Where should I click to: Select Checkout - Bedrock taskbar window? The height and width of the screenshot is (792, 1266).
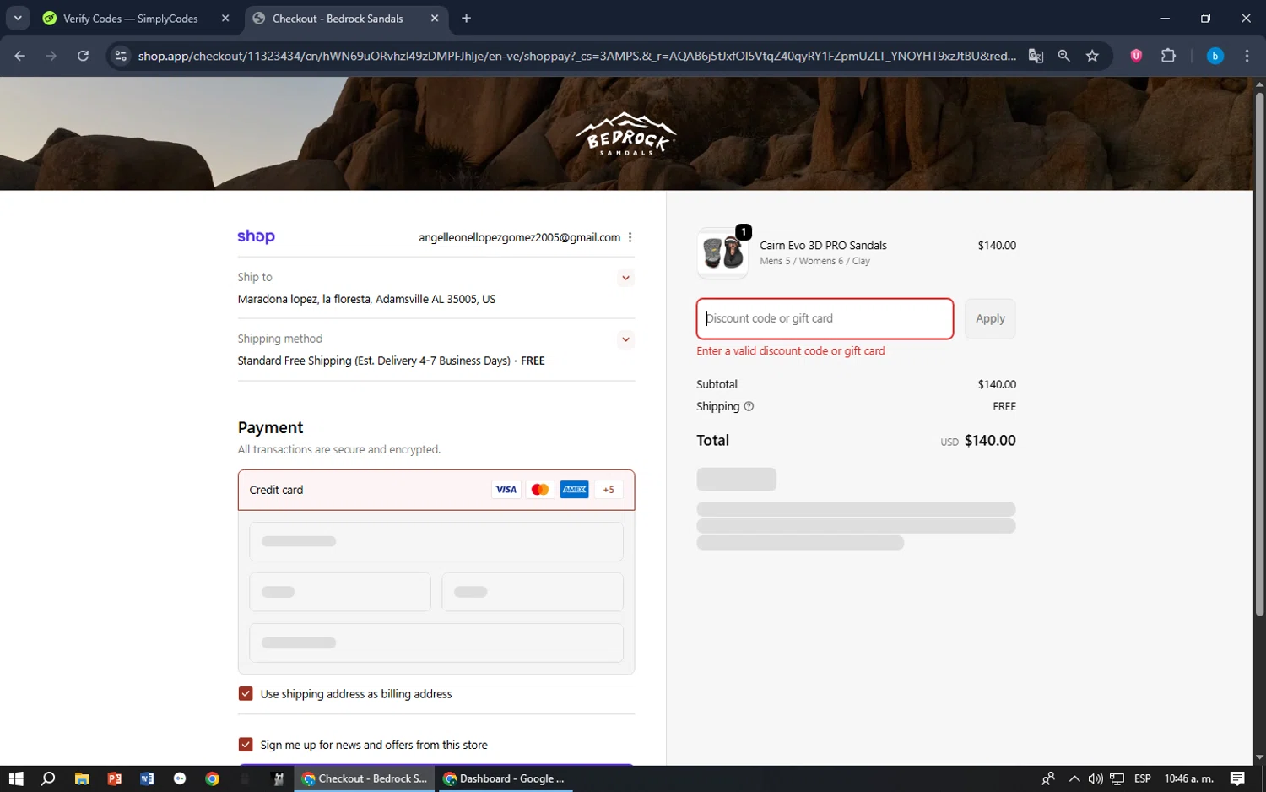point(365,778)
